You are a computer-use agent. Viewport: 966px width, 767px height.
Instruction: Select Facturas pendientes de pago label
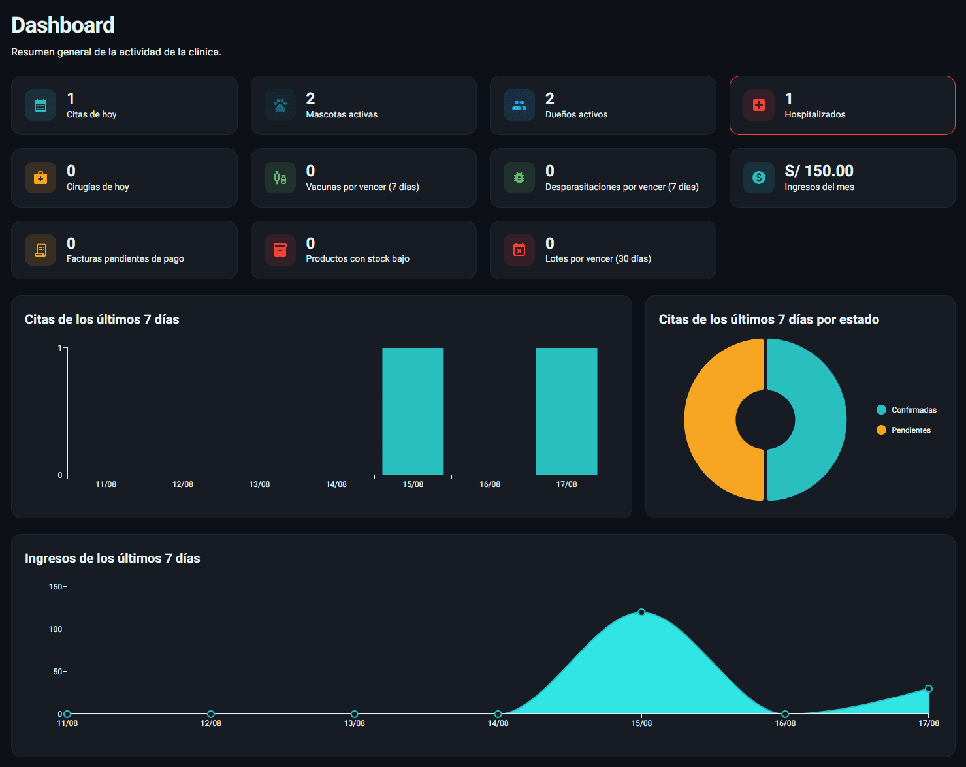tap(125, 258)
